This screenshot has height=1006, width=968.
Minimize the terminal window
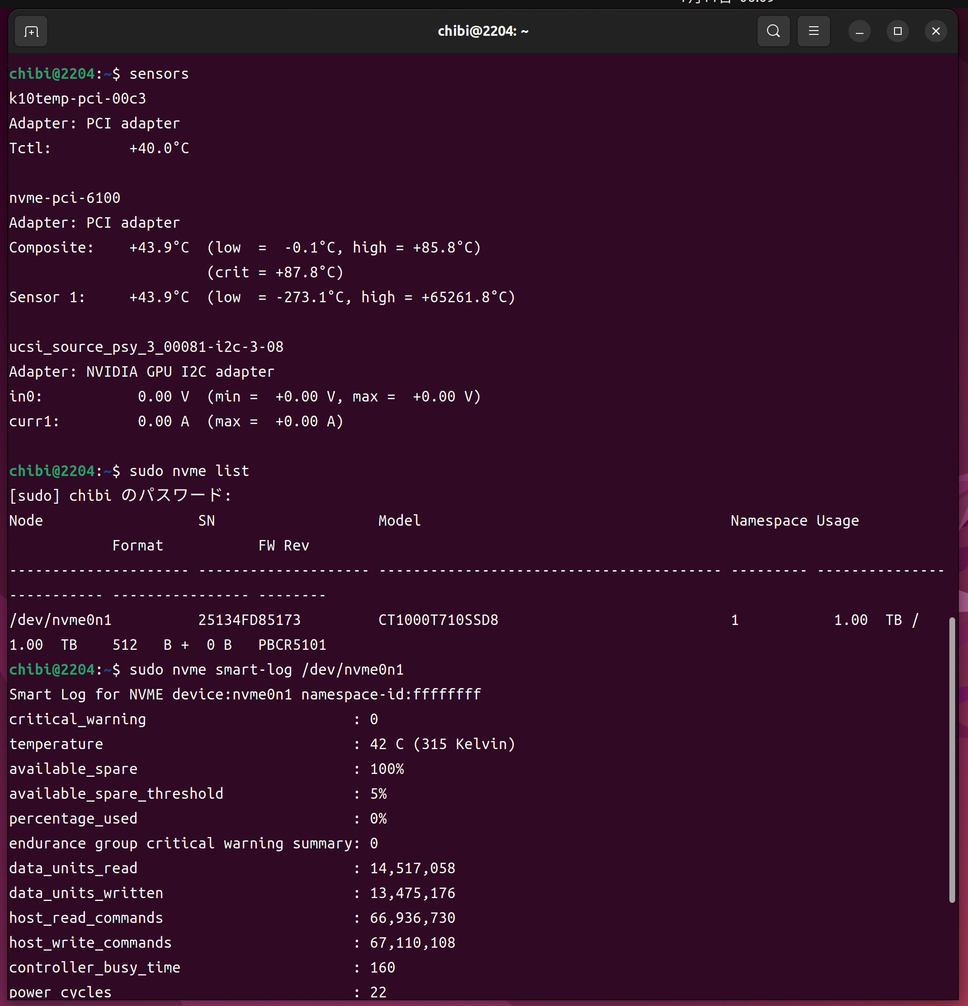click(x=859, y=32)
